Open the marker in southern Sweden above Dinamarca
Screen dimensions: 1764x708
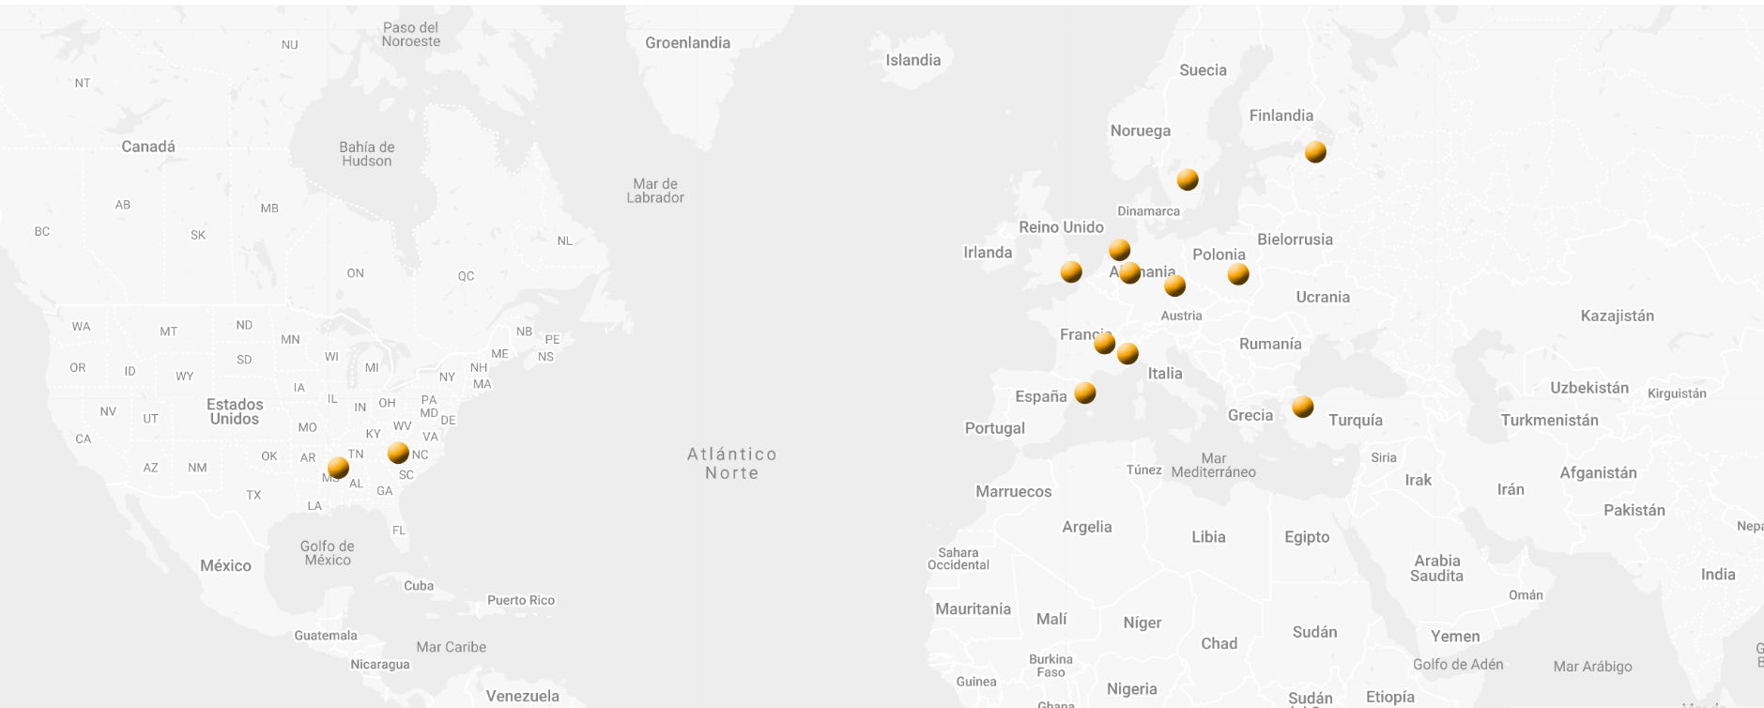[1188, 179]
